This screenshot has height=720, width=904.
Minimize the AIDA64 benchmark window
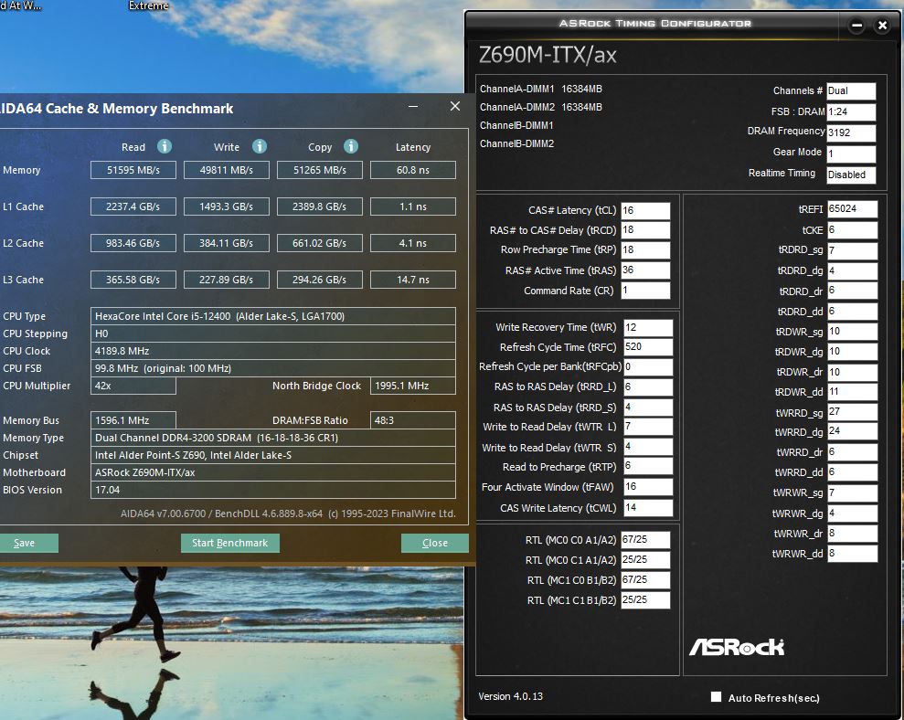pos(413,106)
